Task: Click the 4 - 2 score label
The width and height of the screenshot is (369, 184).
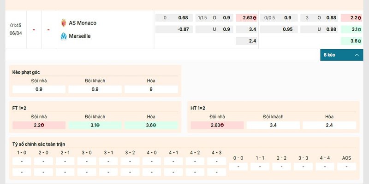Action: 195,153
